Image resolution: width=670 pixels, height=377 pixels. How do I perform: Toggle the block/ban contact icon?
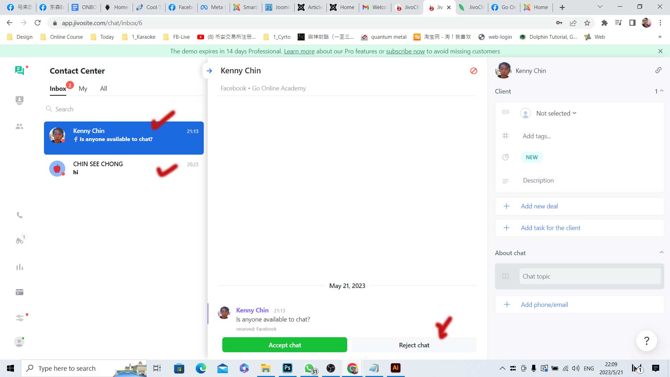click(474, 71)
